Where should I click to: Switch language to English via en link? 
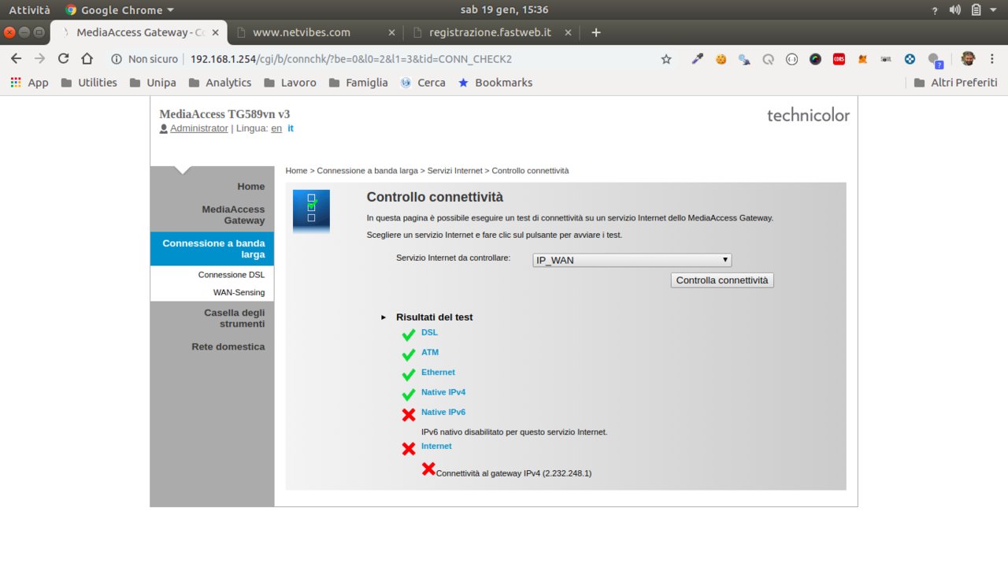point(276,128)
